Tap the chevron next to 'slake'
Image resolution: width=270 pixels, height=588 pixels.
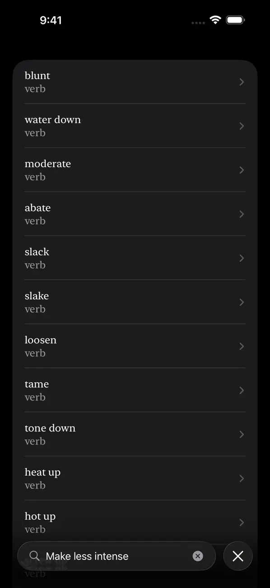(241, 302)
